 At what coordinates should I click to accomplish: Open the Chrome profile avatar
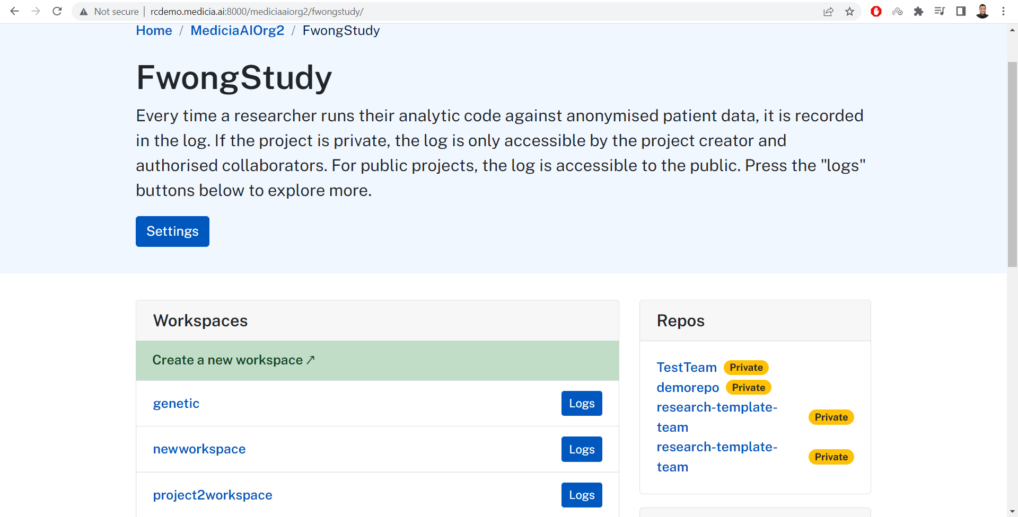(x=982, y=11)
